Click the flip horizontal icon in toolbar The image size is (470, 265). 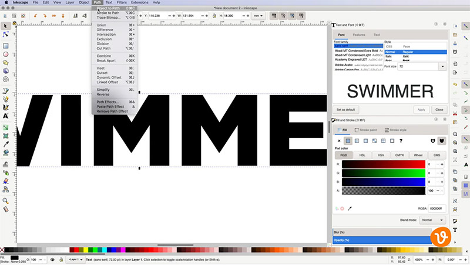point(53,16)
